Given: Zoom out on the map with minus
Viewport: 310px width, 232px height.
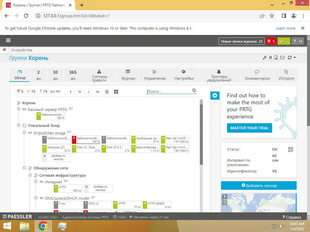Looking at the screenshot, I should click(225, 202).
